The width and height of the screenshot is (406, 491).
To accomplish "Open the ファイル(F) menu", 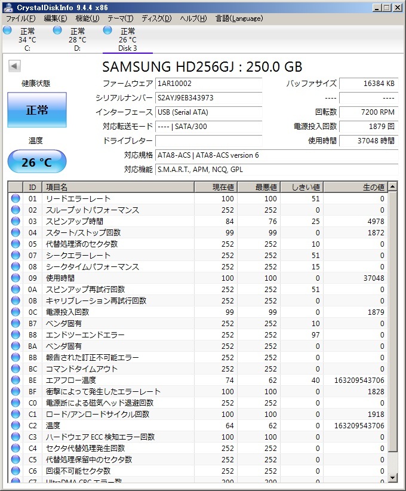I will [20, 19].
